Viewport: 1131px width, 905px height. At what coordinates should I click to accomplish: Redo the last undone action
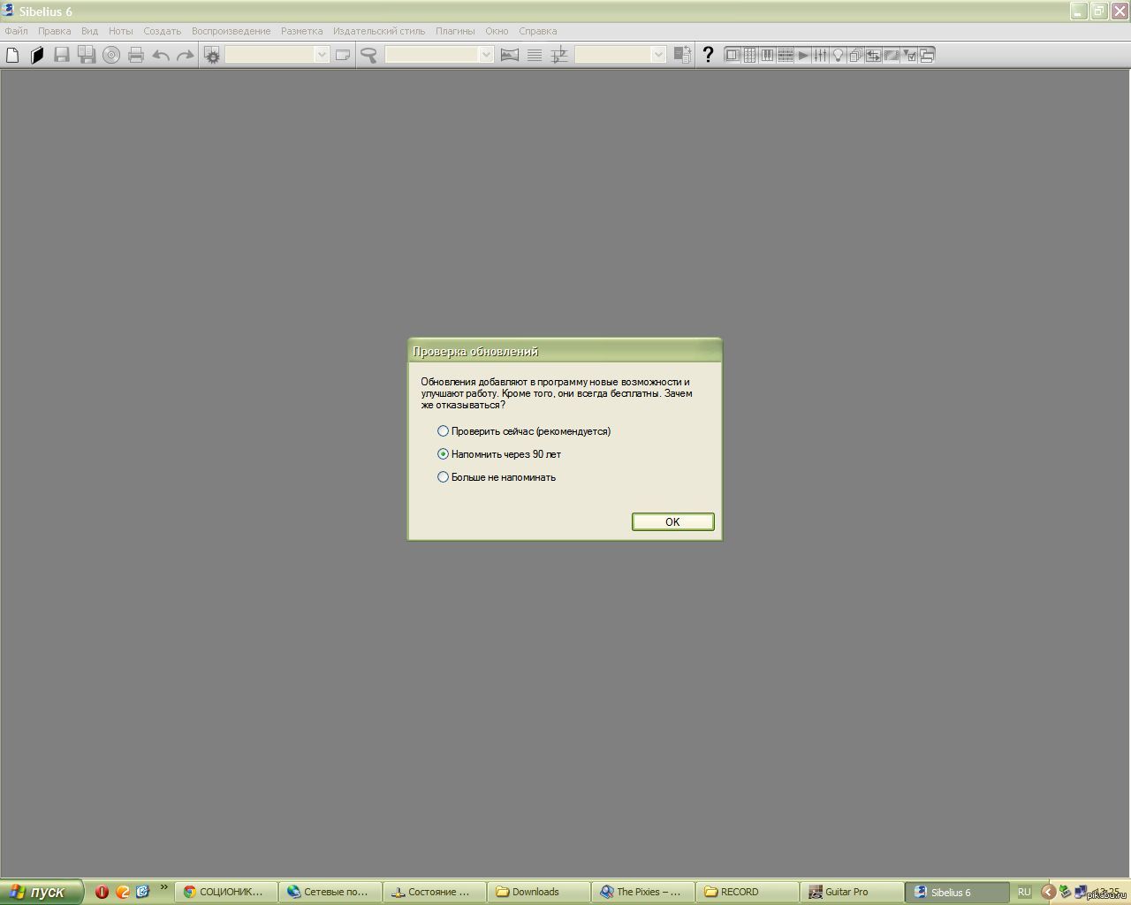(185, 55)
